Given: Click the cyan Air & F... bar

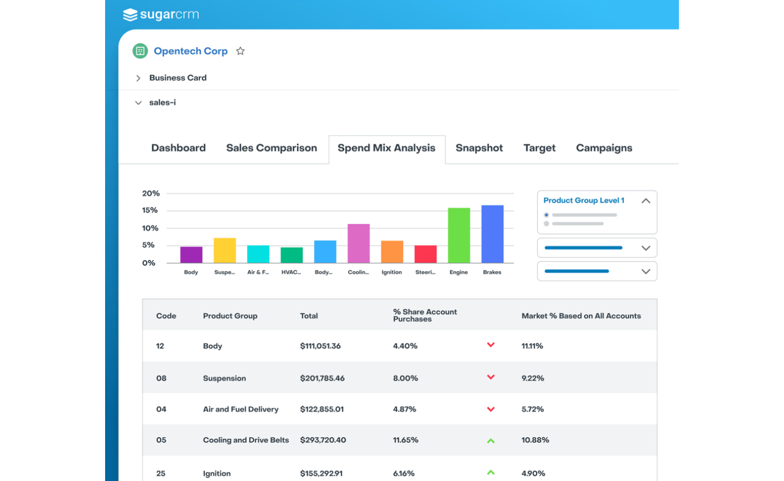Looking at the screenshot, I should [258, 254].
